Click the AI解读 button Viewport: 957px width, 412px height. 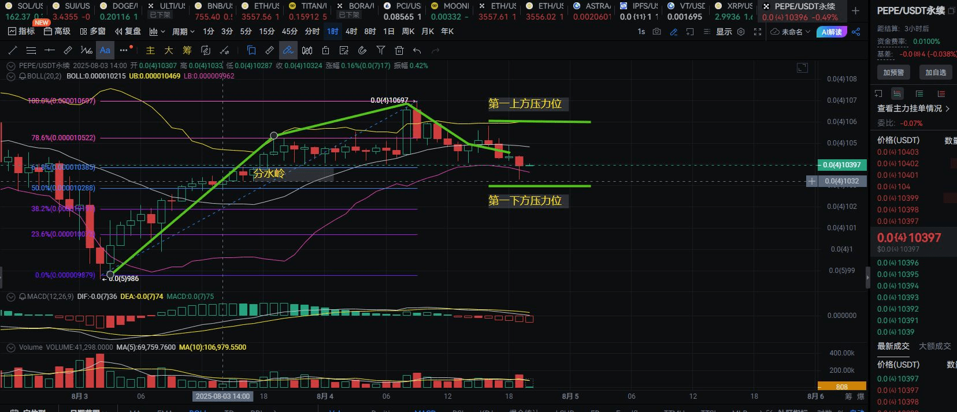[x=832, y=32]
